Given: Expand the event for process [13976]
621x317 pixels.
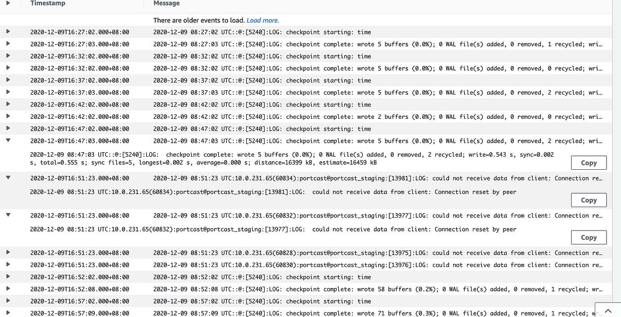Looking at the screenshot, I should tap(8, 264).
